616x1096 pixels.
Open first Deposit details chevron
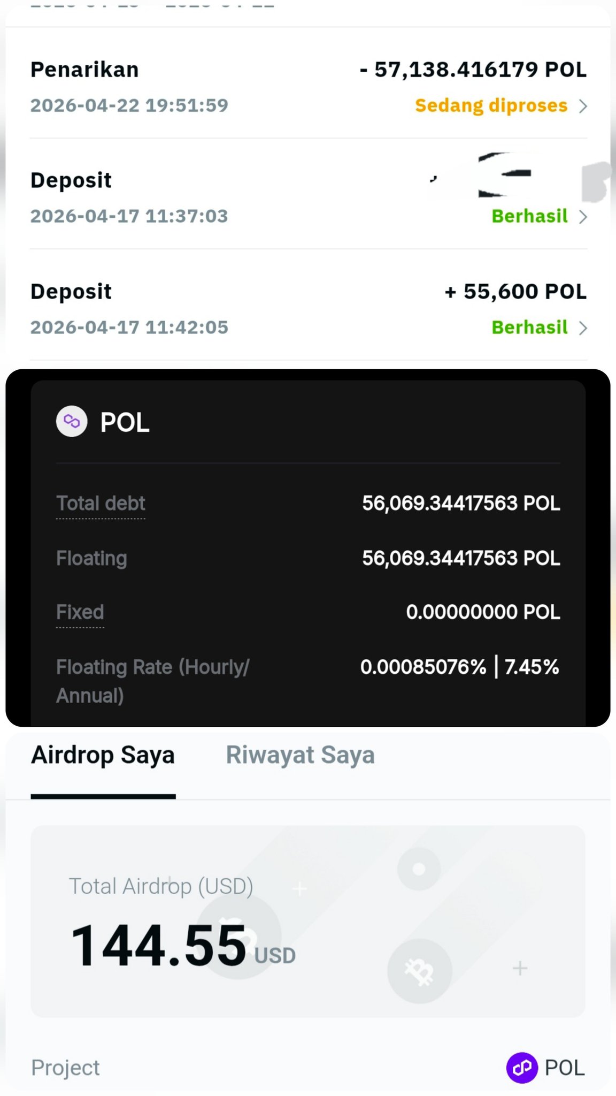583,217
